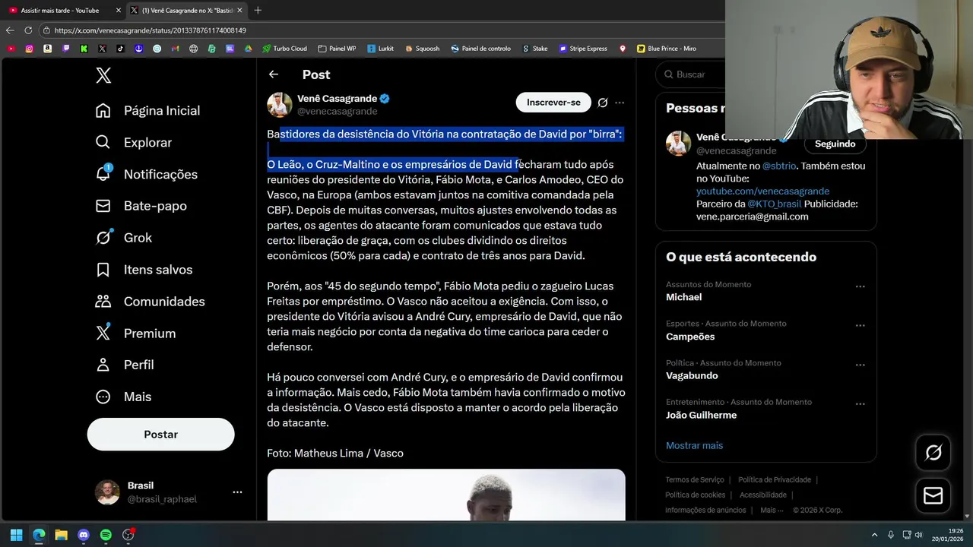973x547 pixels.
Task: Close the YouTube browser tab
Action: (x=118, y=11)
